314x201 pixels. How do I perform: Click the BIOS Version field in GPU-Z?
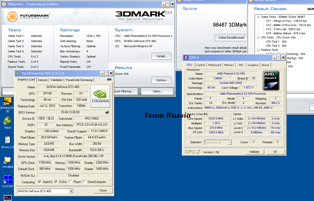point(70,112)
